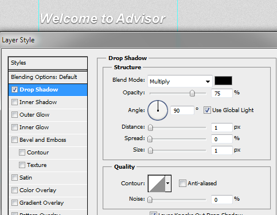Select the Inner Shadow style row
This screenshot has height=215, width=277.
(x=48, y=102)
